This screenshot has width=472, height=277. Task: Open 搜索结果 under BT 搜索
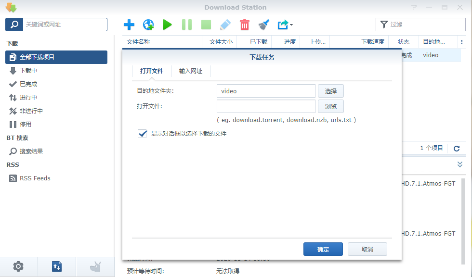pos(56,151)
